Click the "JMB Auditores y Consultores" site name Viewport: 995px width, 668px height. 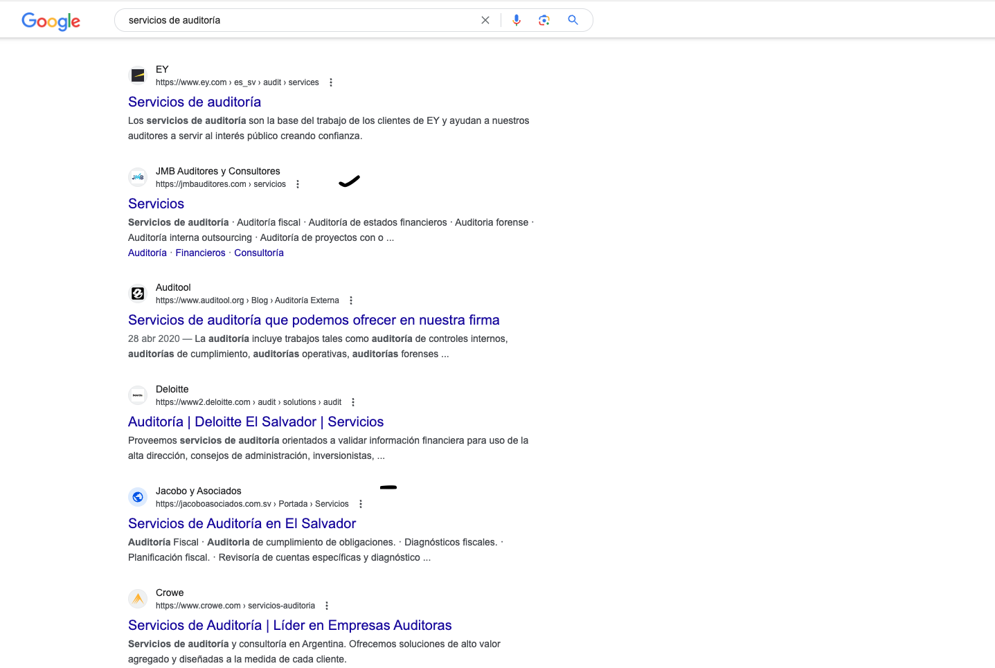(217, 171)
